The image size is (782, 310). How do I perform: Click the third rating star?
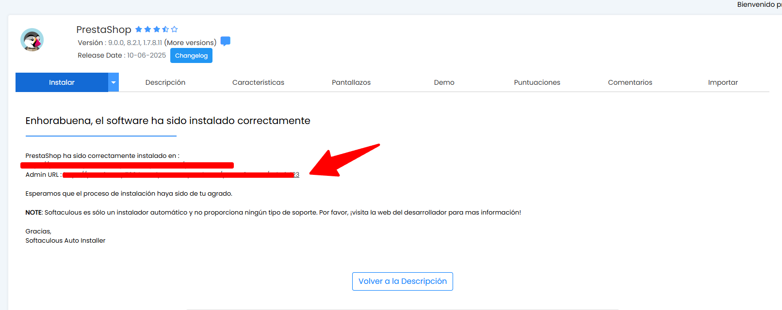[x=157, y=30]
